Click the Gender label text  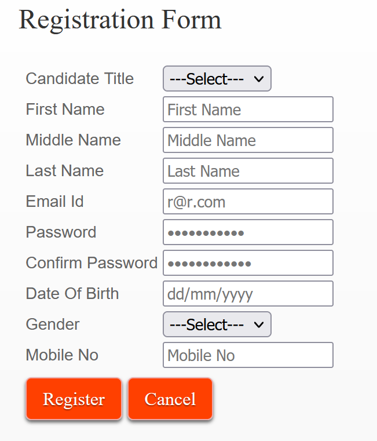53,325
